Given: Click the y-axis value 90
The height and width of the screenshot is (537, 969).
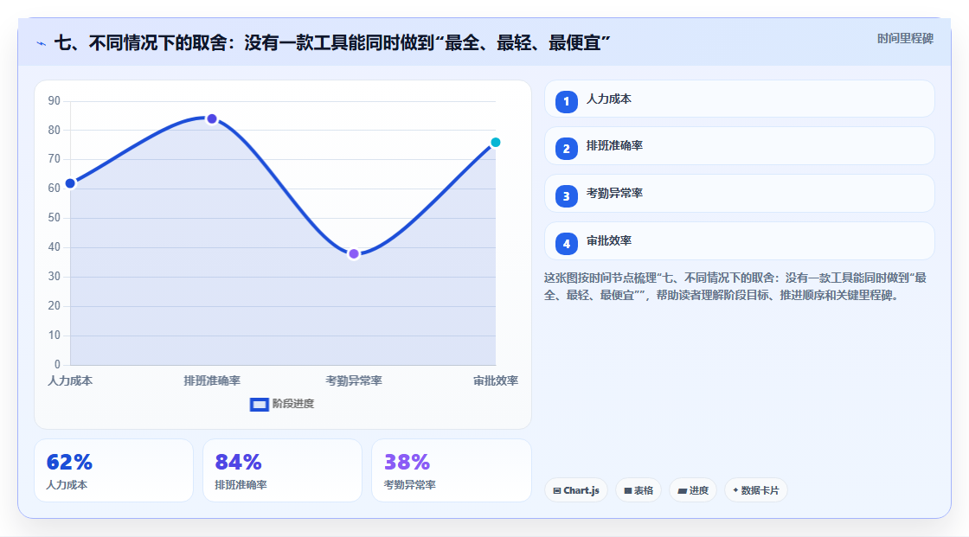Looking at the screenshot, I should [x=55, y=100].
